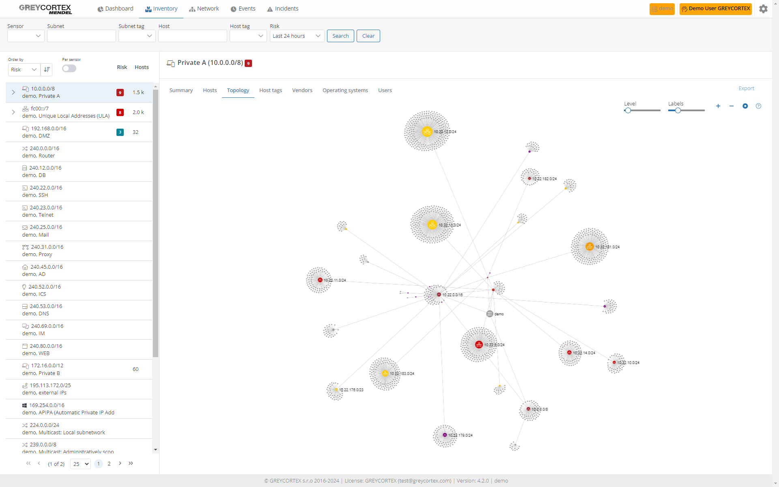Enable the Per sensor toggle
The image size is (779, 487).
point(69,68)
